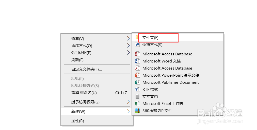Choose 撤消 重命名(U) to undo the rename
The width and height of the screenshot is (257, 130).
pyautogui.click(x=97, y=93)
